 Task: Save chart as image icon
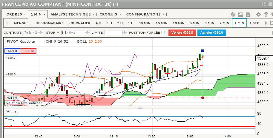click(x=241, y=14)
